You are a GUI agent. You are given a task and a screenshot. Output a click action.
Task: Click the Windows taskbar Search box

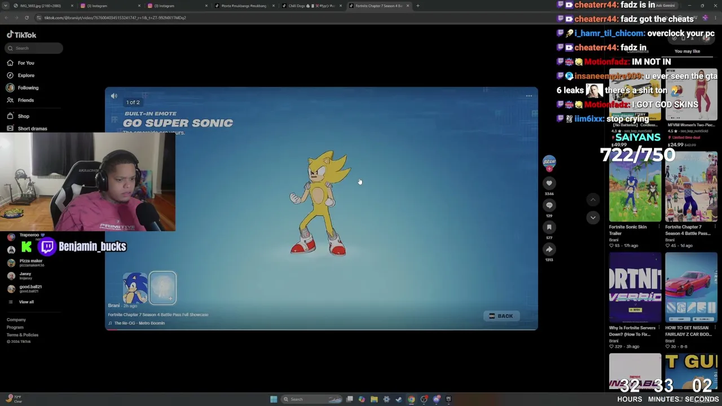click(x=312, y=399)
